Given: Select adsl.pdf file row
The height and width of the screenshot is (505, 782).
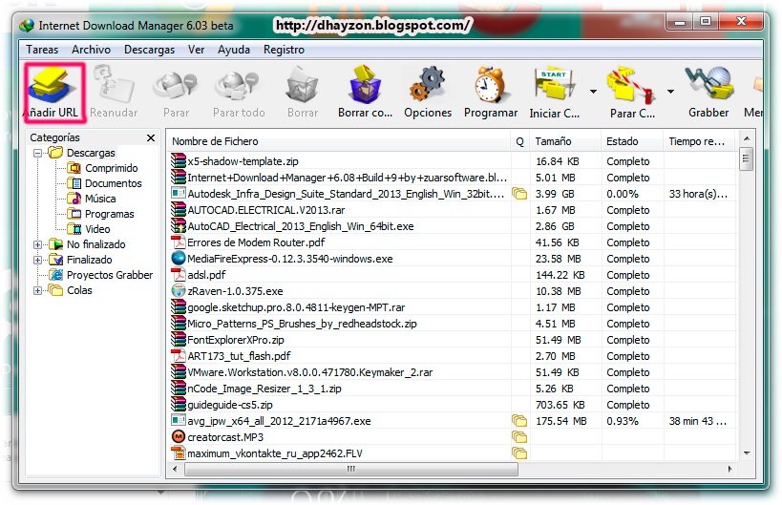Looking at the screenshot, I should [x=453, y=275].
